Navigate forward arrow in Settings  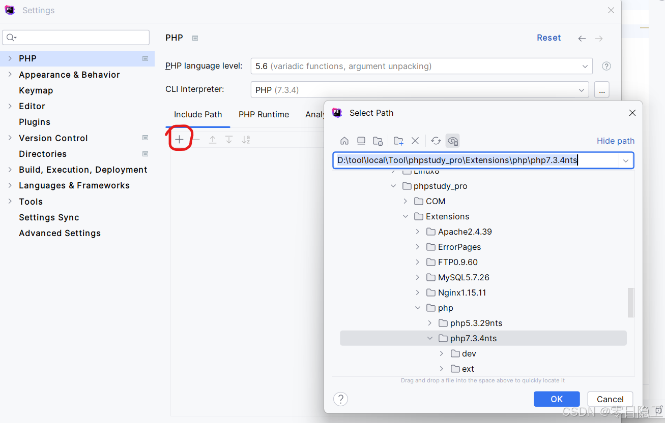[x=599, y=39]
